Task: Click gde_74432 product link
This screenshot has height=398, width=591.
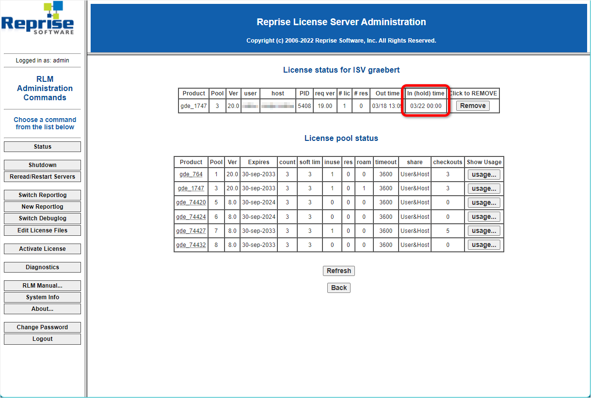Action: pyautogui.click(x=191, y=245)
